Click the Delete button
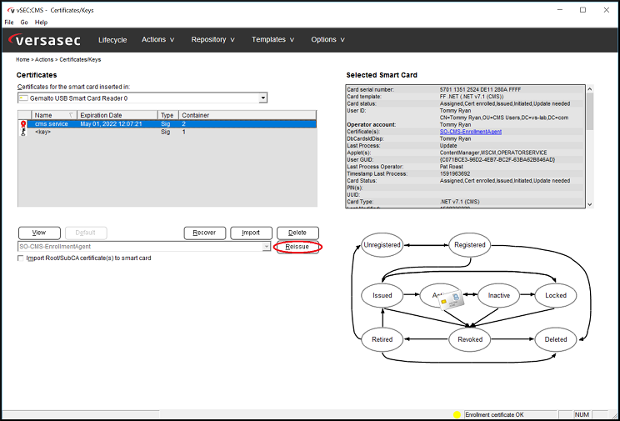 pos(297,233)
